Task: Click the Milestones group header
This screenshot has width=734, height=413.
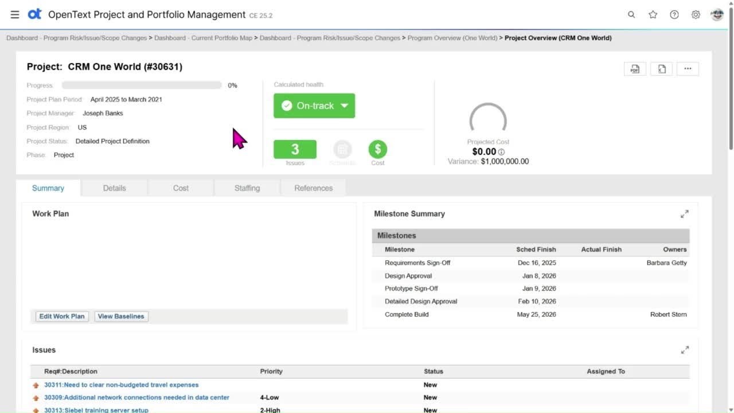Action: click(x=530, y=236)
